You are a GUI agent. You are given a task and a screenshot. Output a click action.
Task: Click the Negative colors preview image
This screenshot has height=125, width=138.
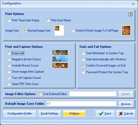[60, 59]
